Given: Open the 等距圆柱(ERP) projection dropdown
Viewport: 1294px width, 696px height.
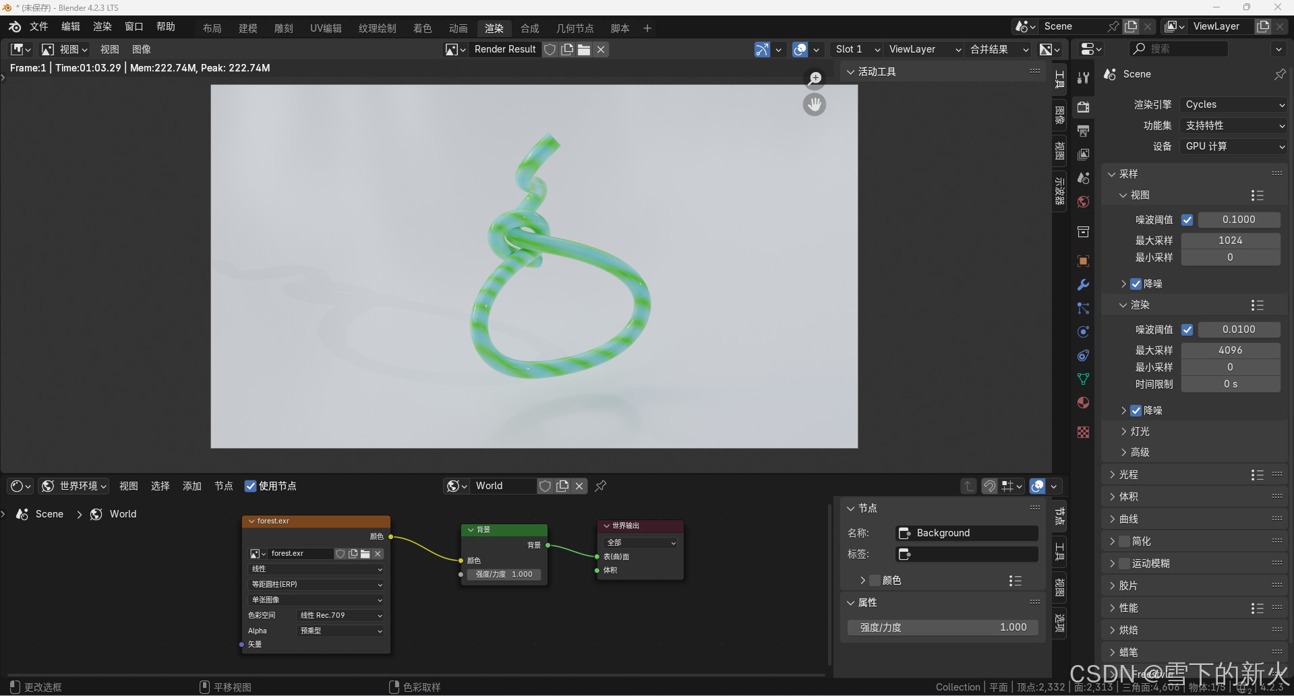Looking at the screenshot, I should tap(316, 584).
